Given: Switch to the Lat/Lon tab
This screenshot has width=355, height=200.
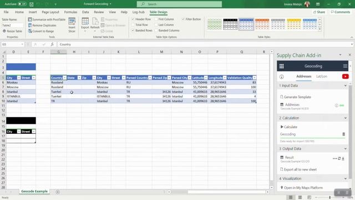Looking at the screenshot, I should pyautogui.click(x=322, y=77).
